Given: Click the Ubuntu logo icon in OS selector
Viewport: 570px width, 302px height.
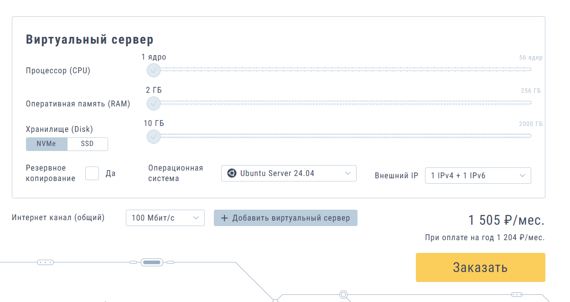Looking at the screenshot, I should tap(232, 173).
